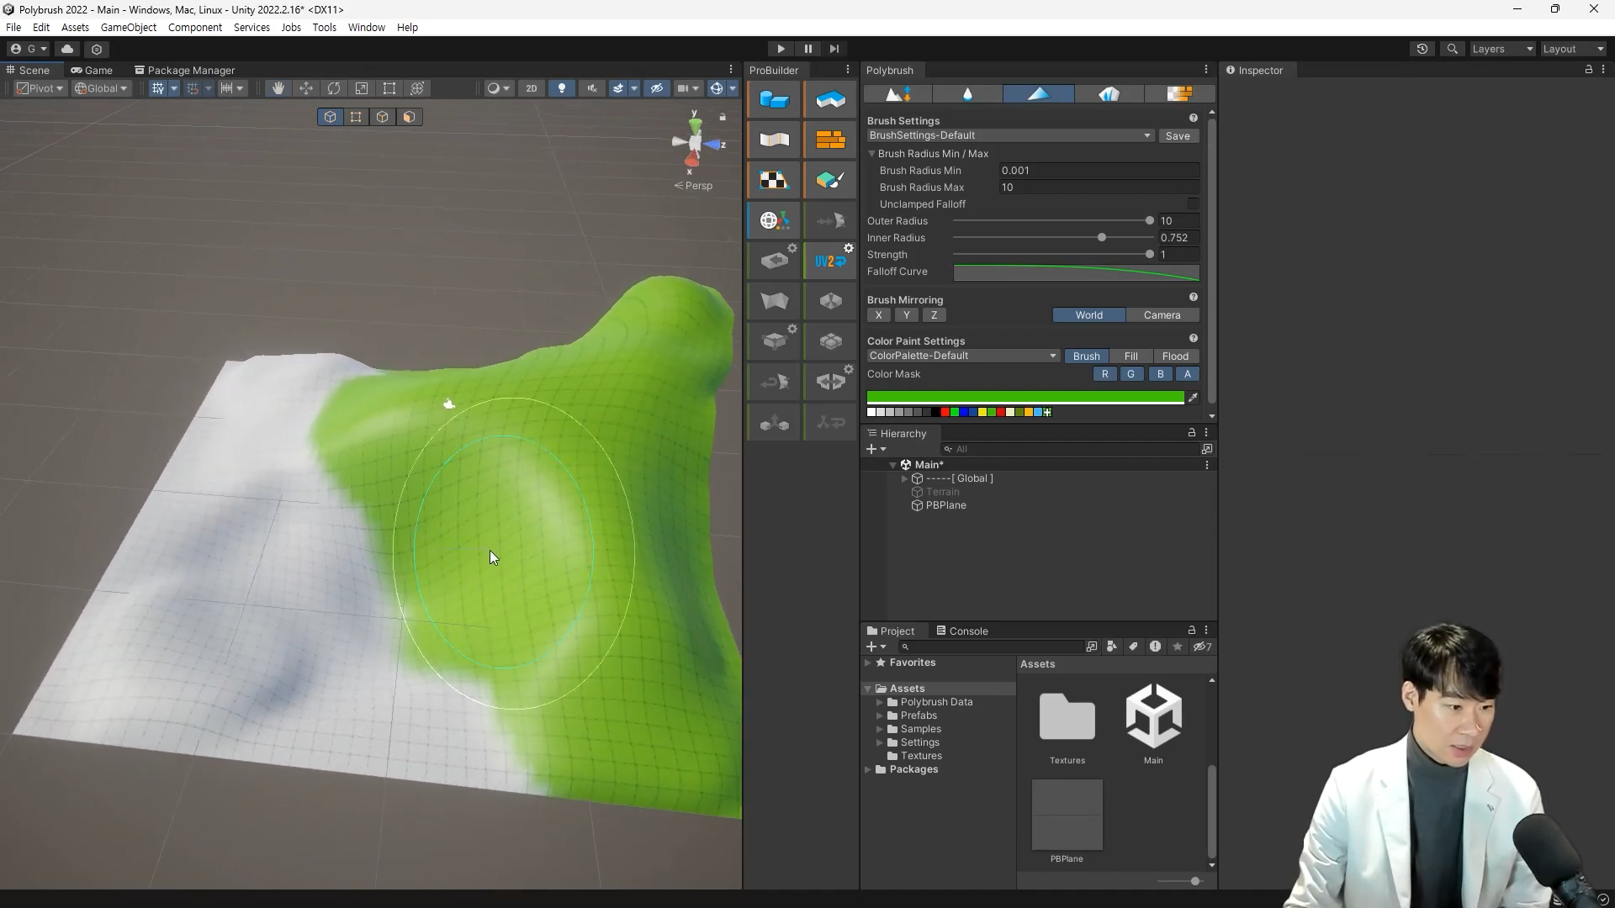Adjust the Inner Radius slider handle
1615x908 pixels.
coord(1102,238)
